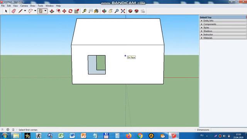Open the Window menu
Screen dimensions: 247x139
tap(49, 6)
